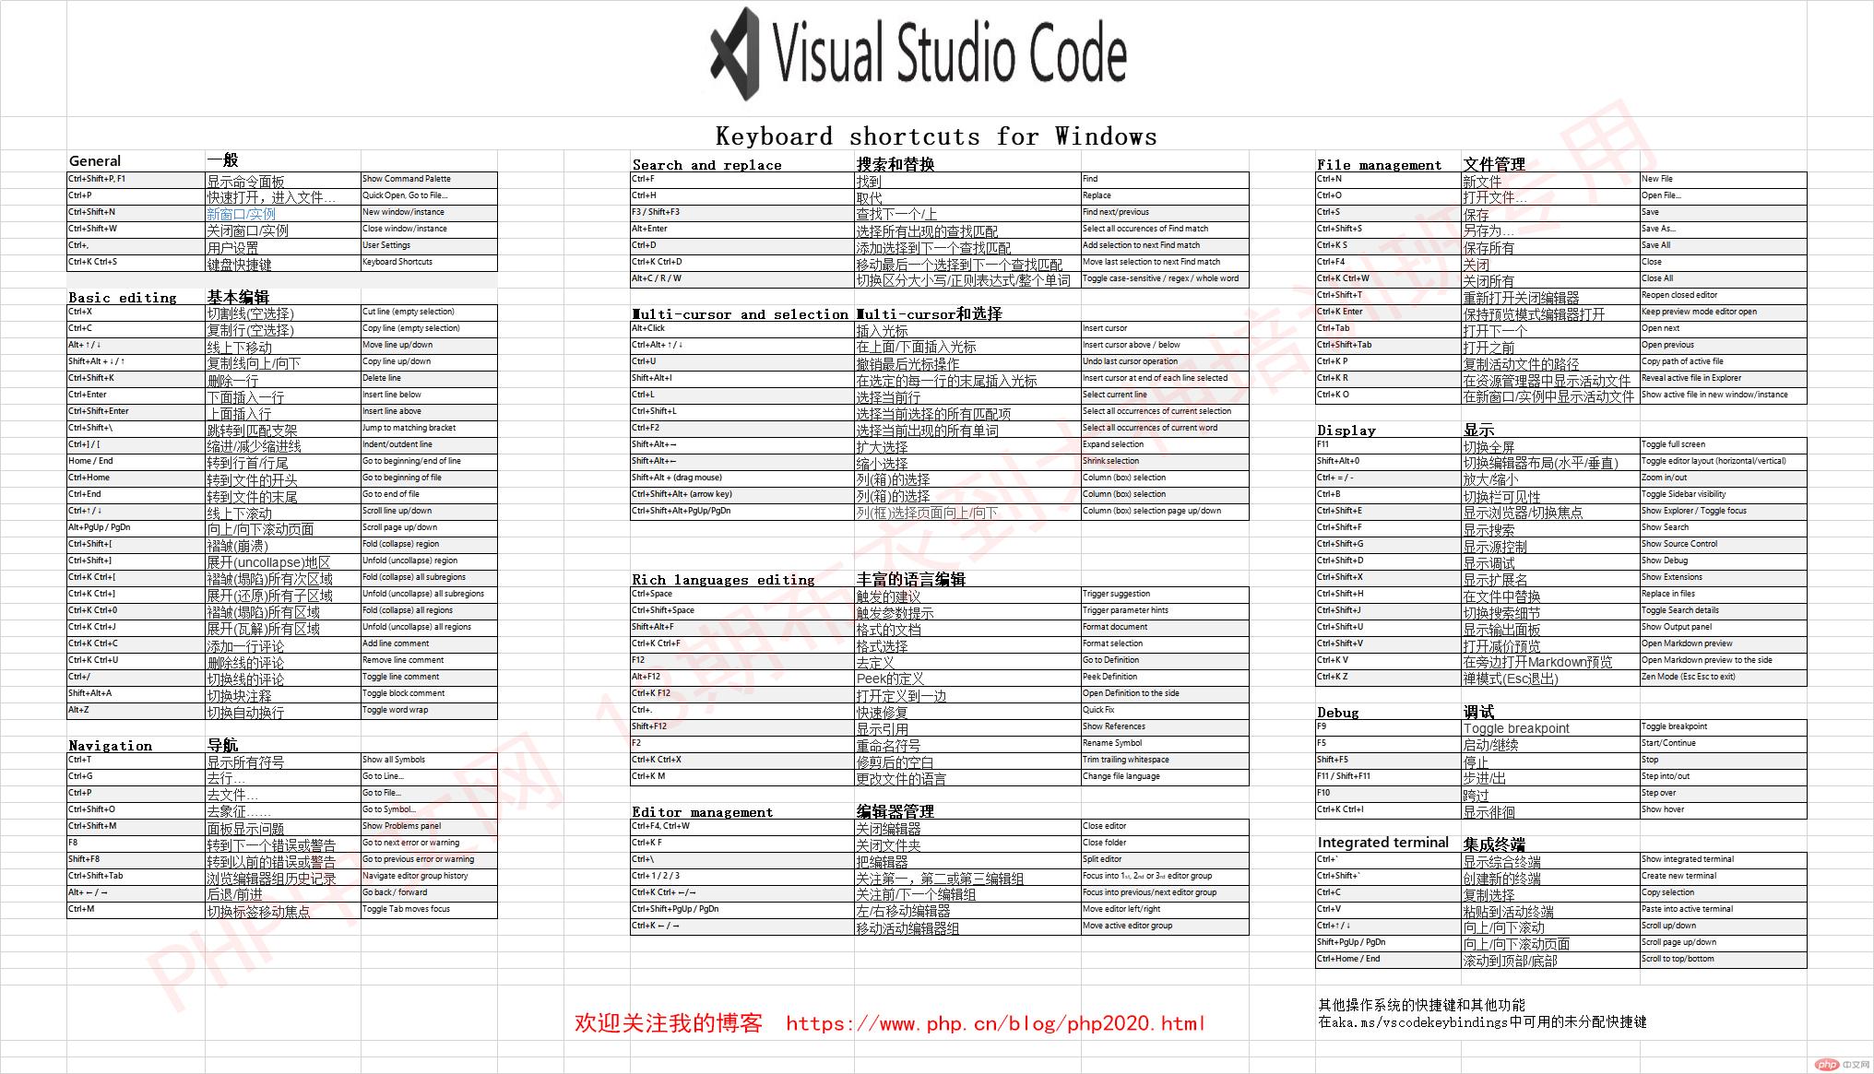Click the 'Editor management' section header

702,812
